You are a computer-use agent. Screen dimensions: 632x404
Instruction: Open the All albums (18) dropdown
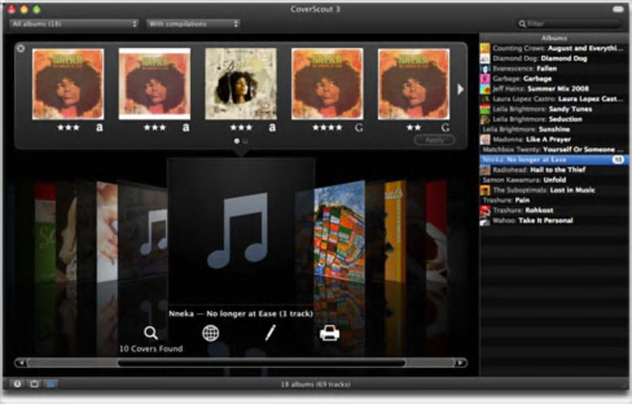(x=73, y=24)
